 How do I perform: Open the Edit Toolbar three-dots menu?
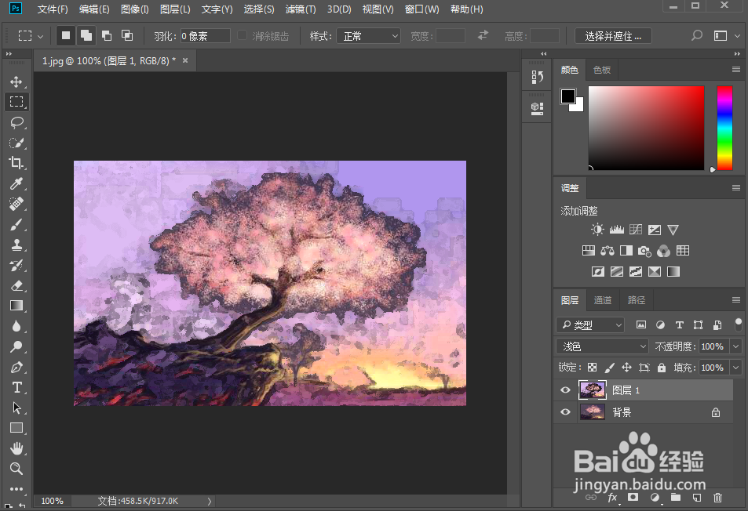pos(16,488)
